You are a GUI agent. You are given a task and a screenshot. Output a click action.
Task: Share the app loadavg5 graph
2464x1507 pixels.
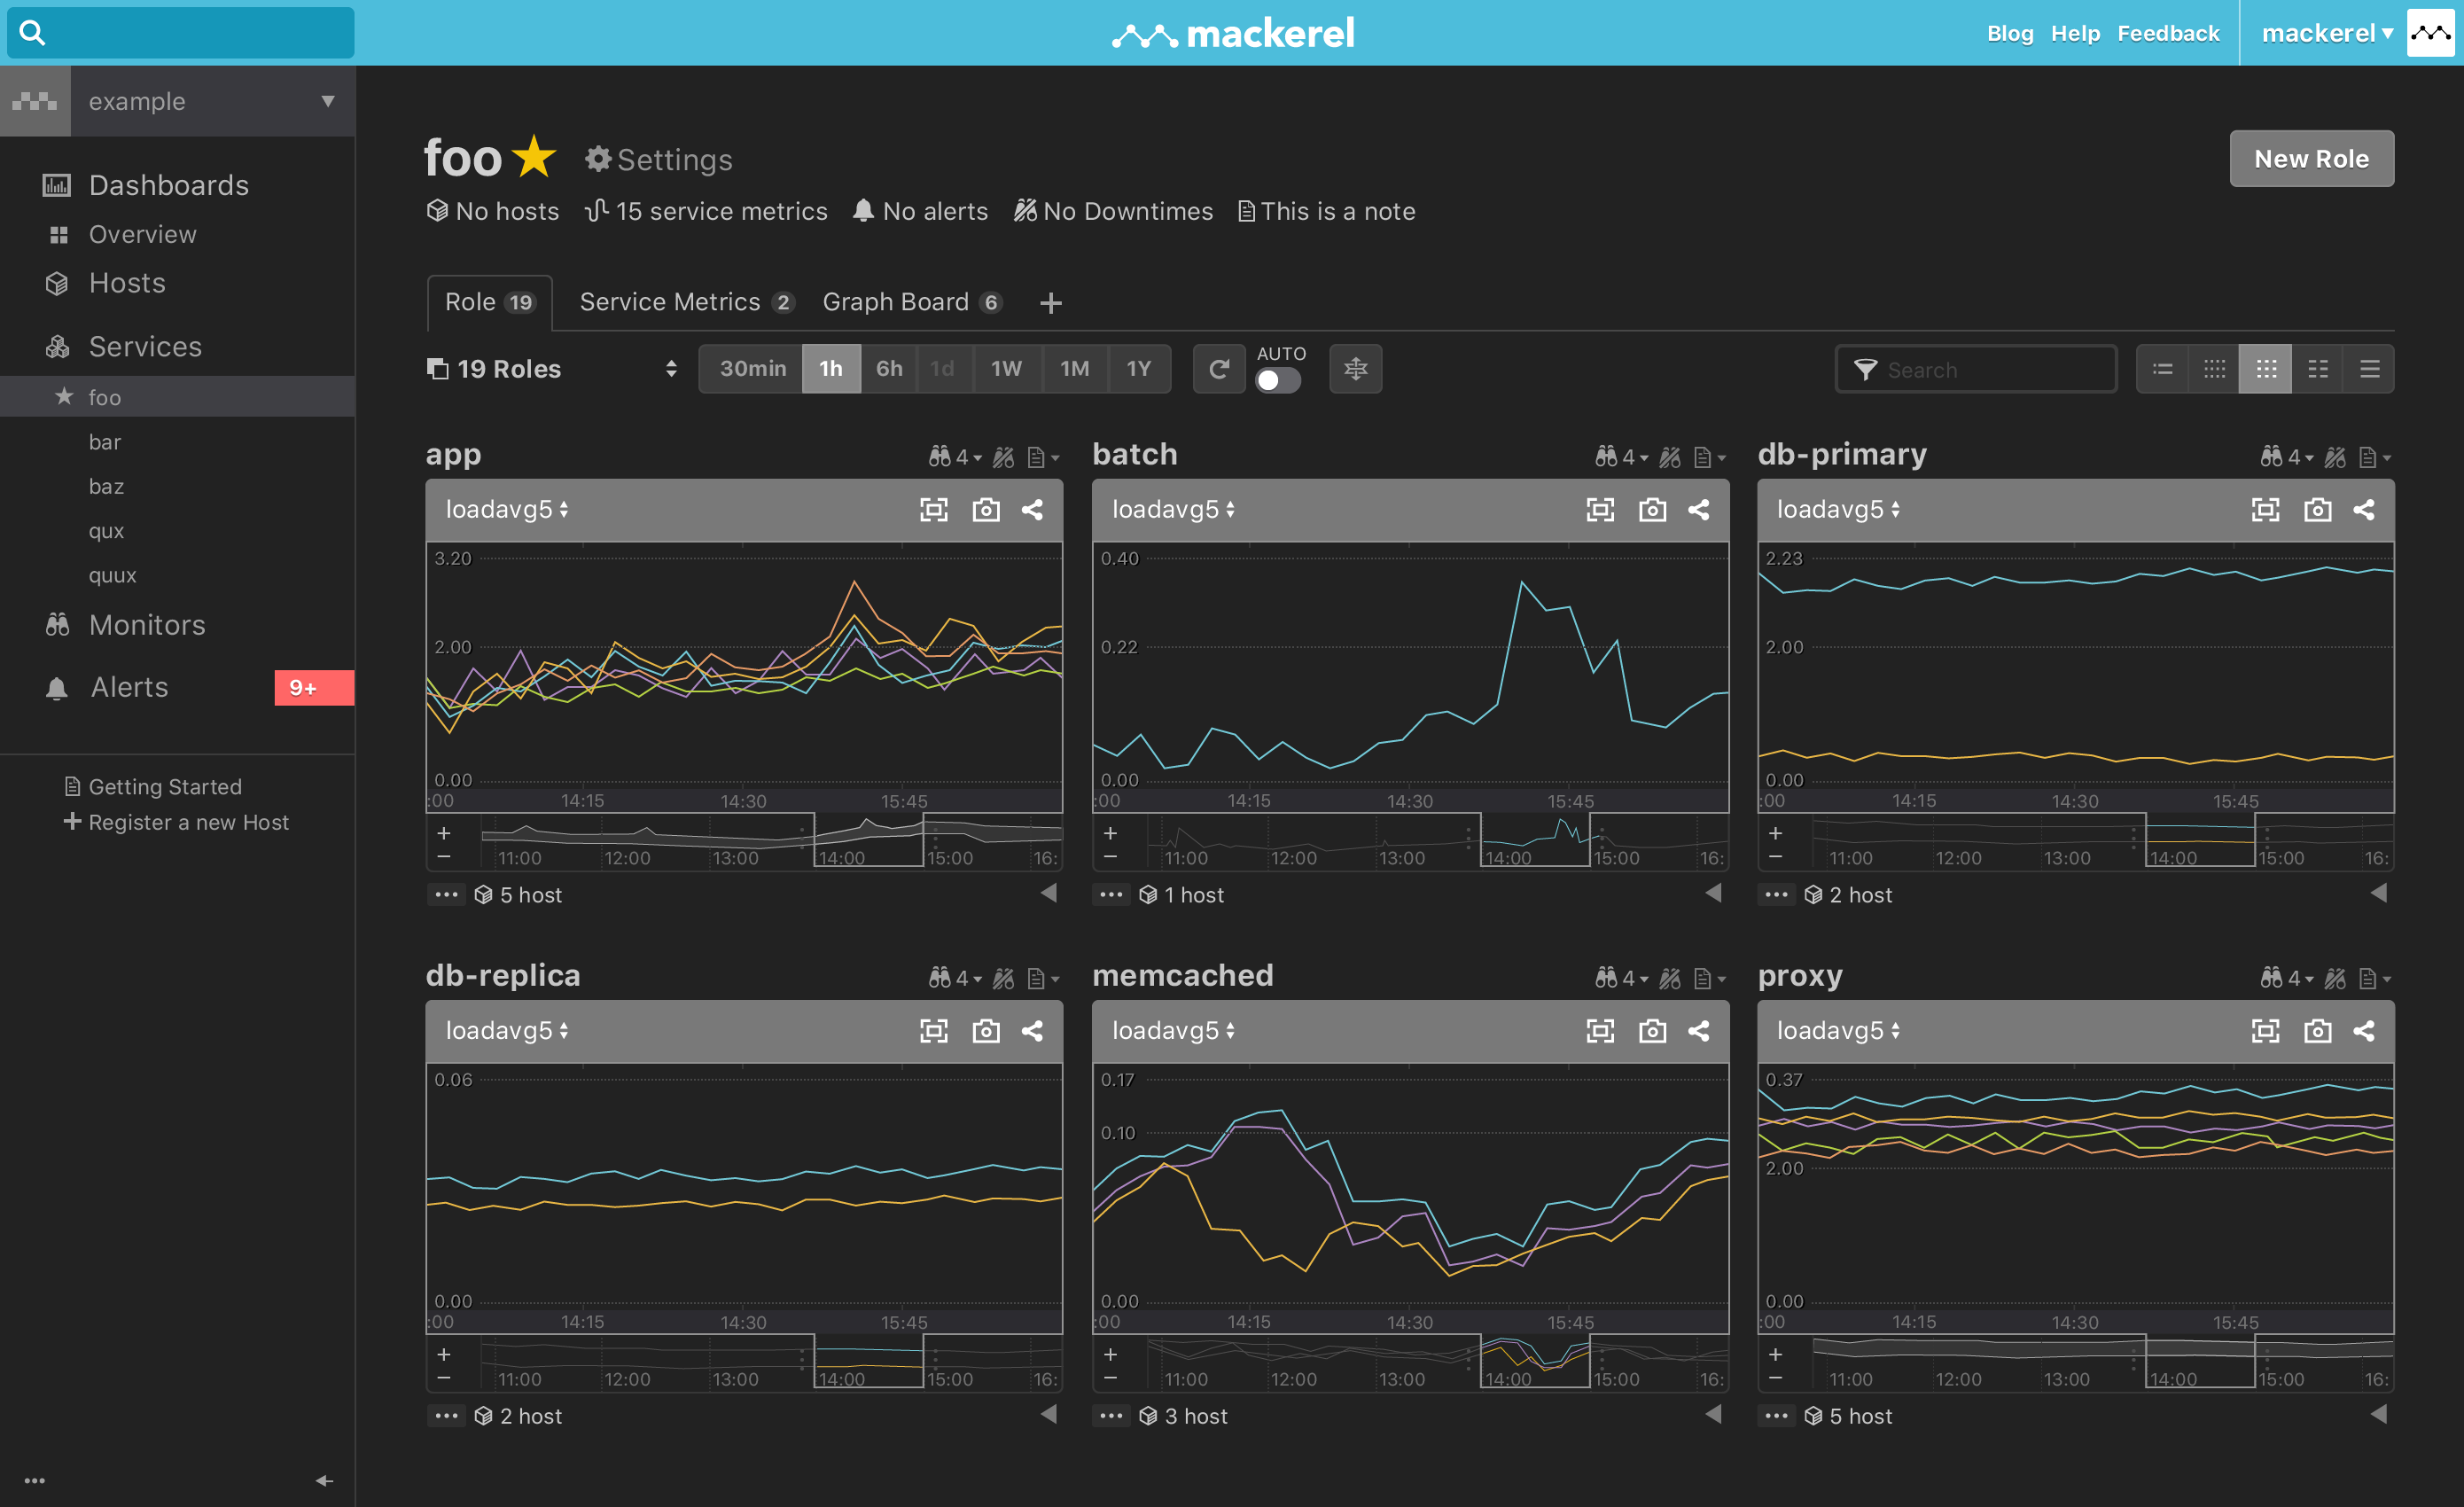click(1033, 510)
